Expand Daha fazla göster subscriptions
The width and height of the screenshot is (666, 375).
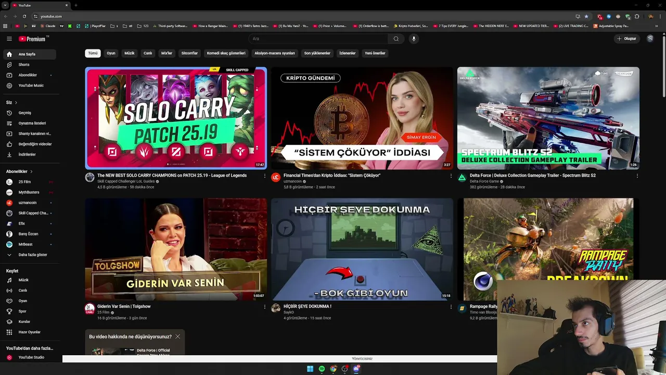click(30, 255)
